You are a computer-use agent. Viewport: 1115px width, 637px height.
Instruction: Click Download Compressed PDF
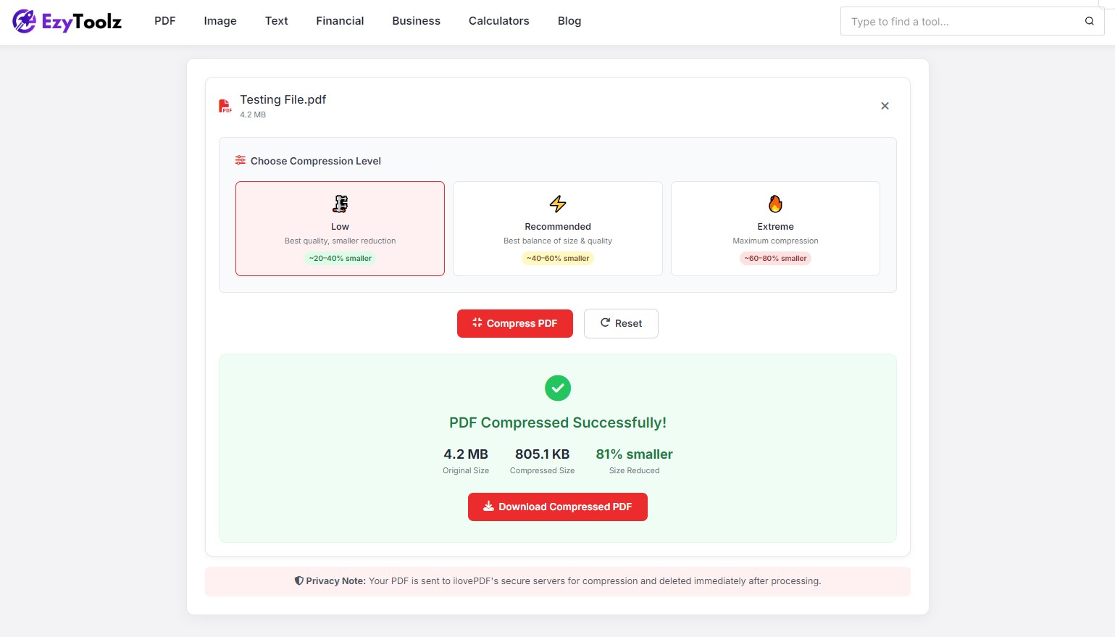pyautogui.click(x=557, y=507)
